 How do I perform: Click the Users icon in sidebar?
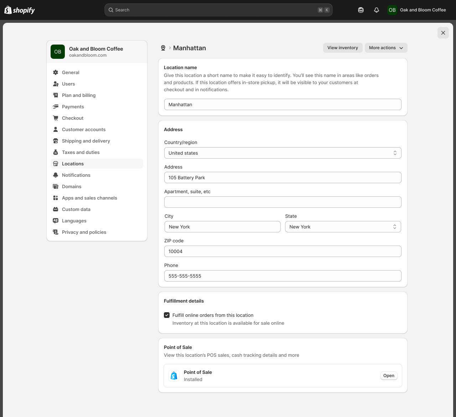56,84
